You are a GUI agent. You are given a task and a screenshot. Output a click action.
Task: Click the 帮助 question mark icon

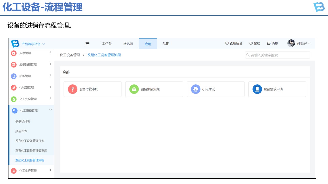(251, 43)
